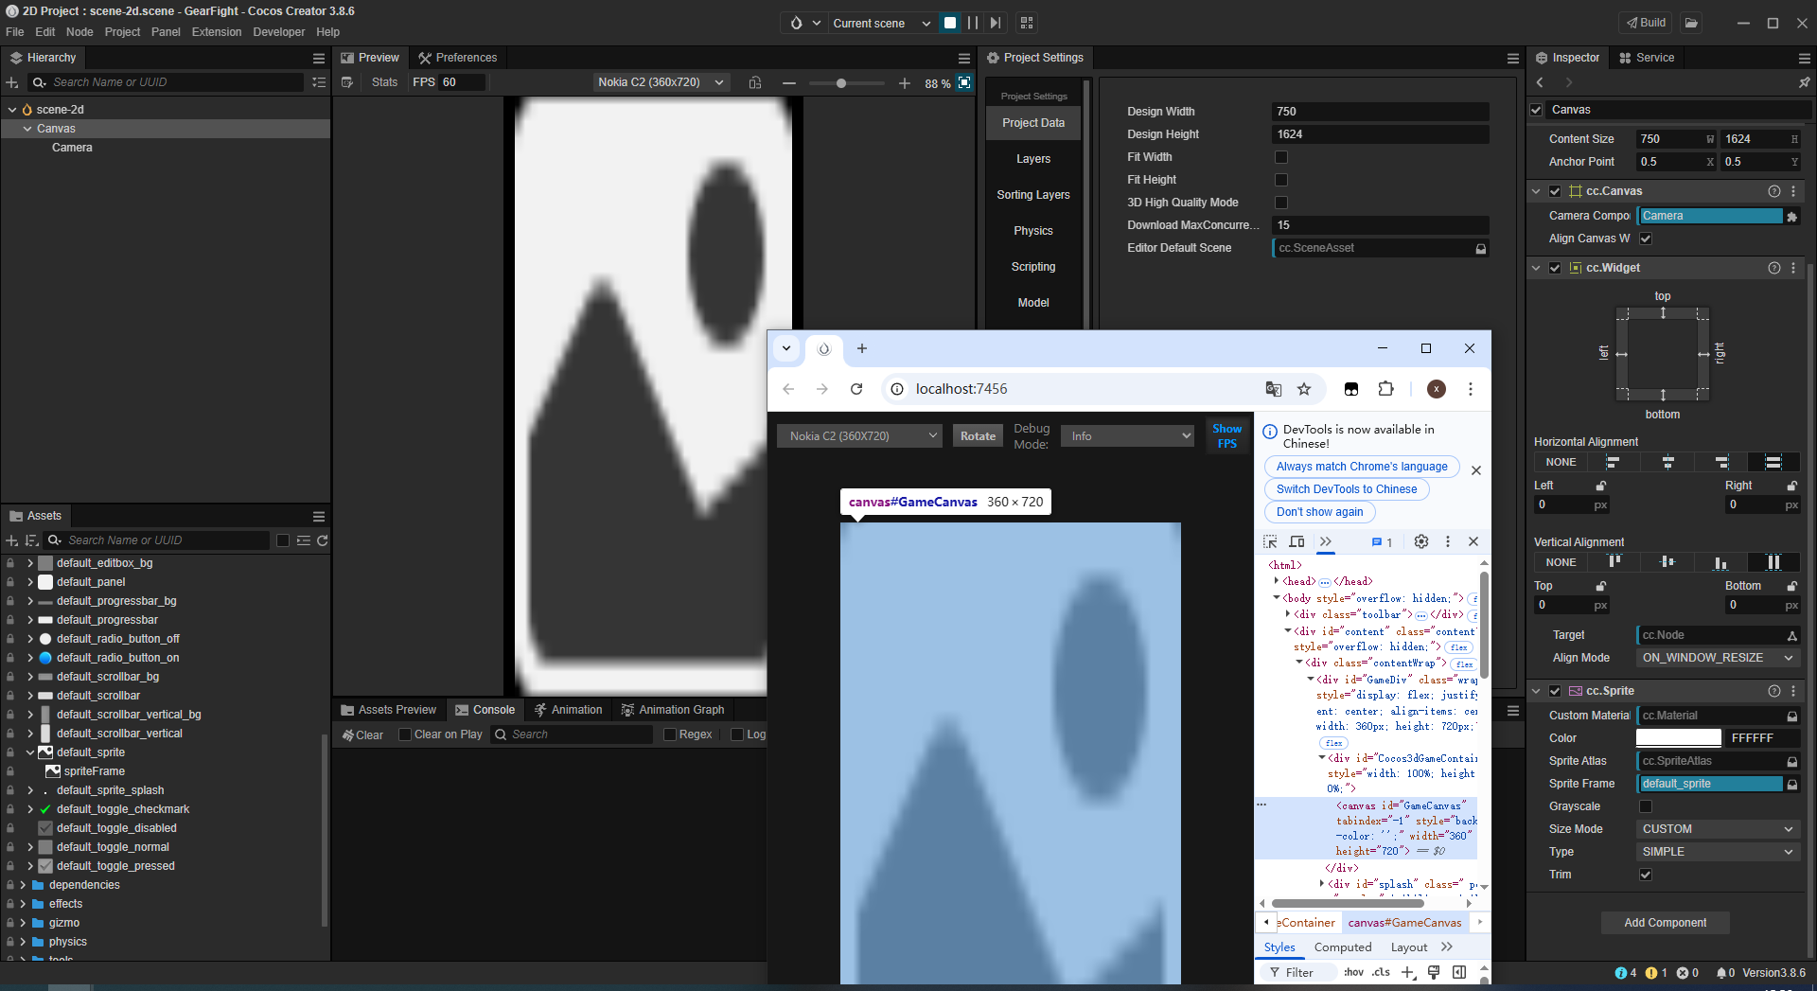Open the Debug Mode Info dropdown
The image size is (1817, 991).
(1126, 436)
